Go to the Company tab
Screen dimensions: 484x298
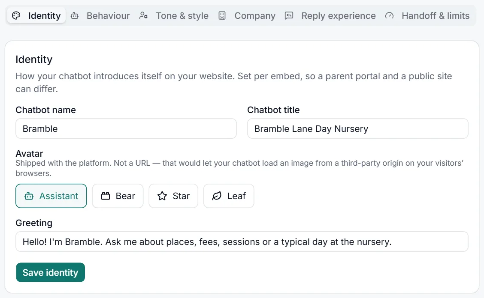click(247, 15)
